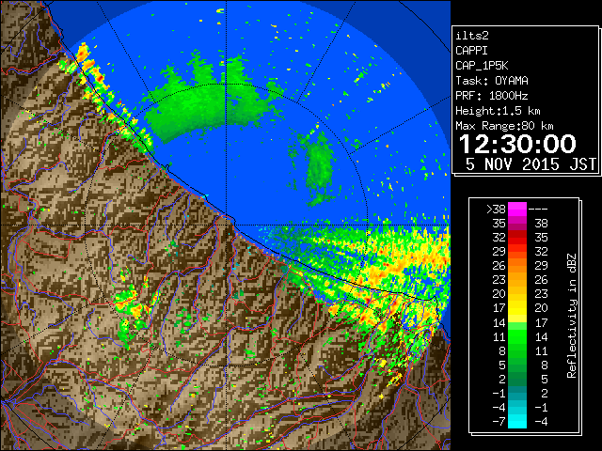Click the Max Range:80 km text

coord(504,126)
